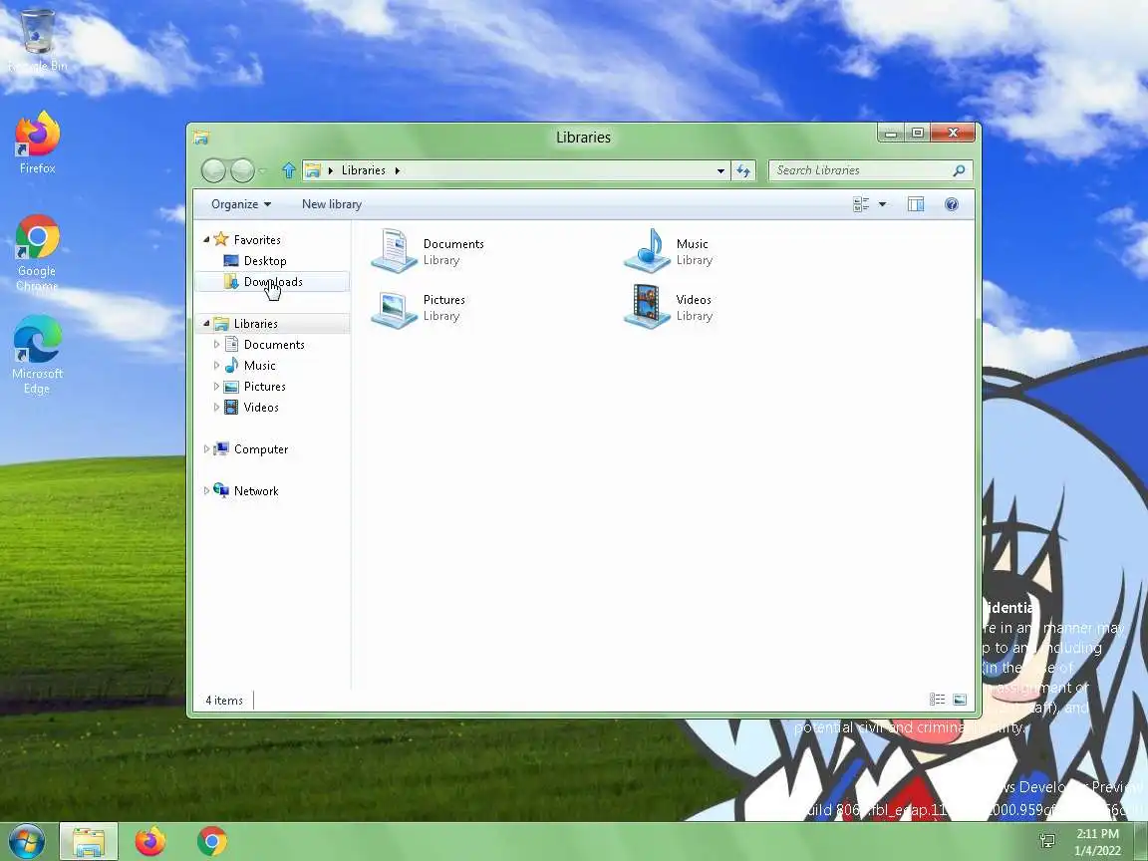Expand the Network tree node
Image resolution: width=1148 pixels, height=861 pixels.
click(x=206, y=490)
